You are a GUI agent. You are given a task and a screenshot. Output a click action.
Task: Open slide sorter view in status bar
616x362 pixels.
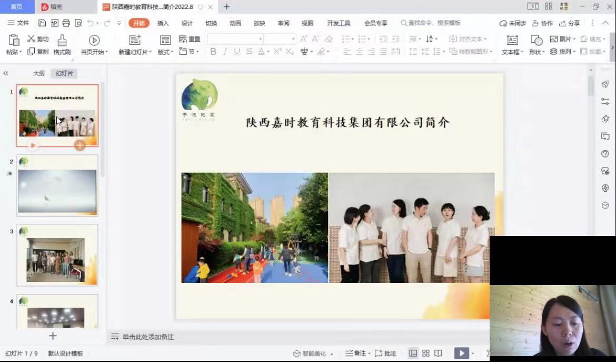[426, 353]
